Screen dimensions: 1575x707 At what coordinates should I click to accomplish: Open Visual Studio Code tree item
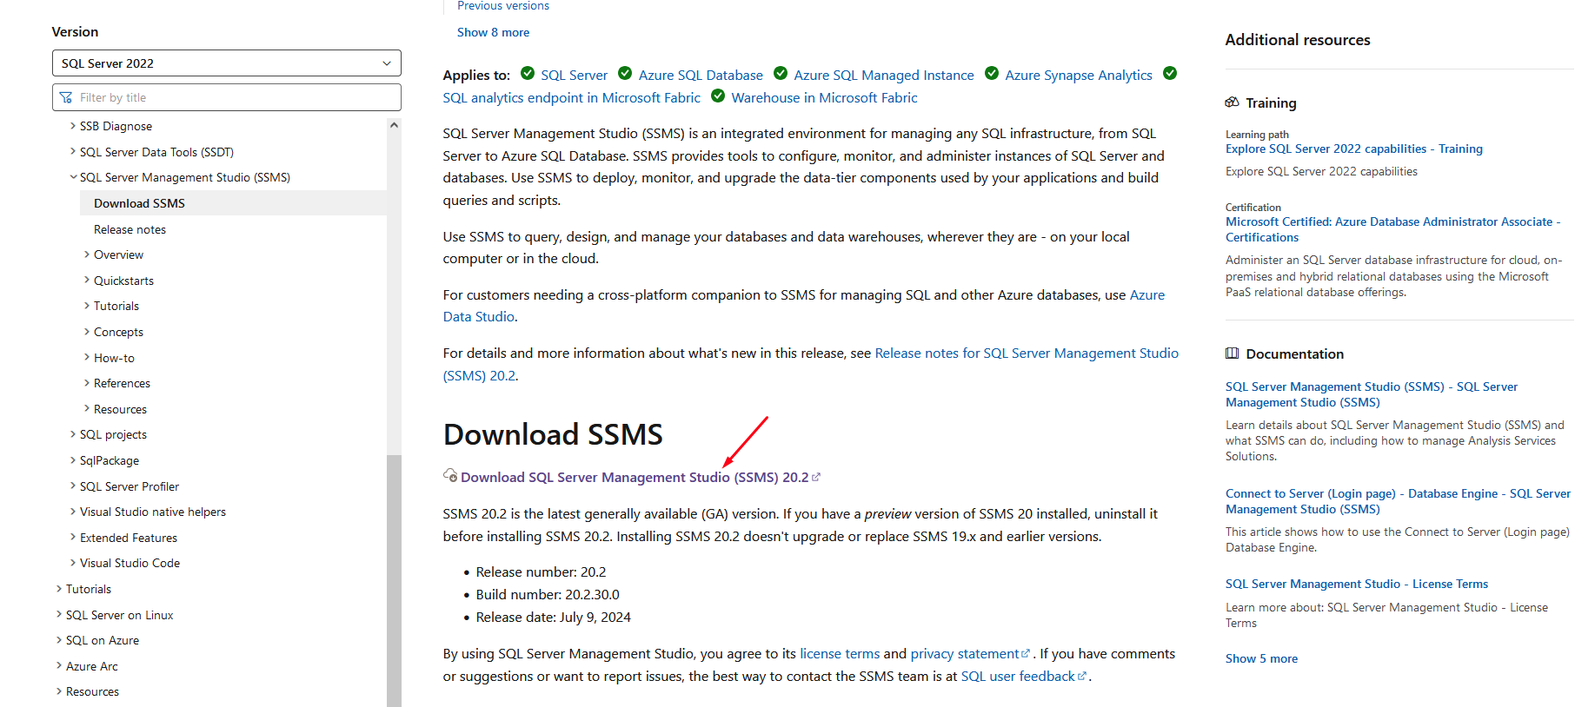pyautogui.click(x=130, y=563)
